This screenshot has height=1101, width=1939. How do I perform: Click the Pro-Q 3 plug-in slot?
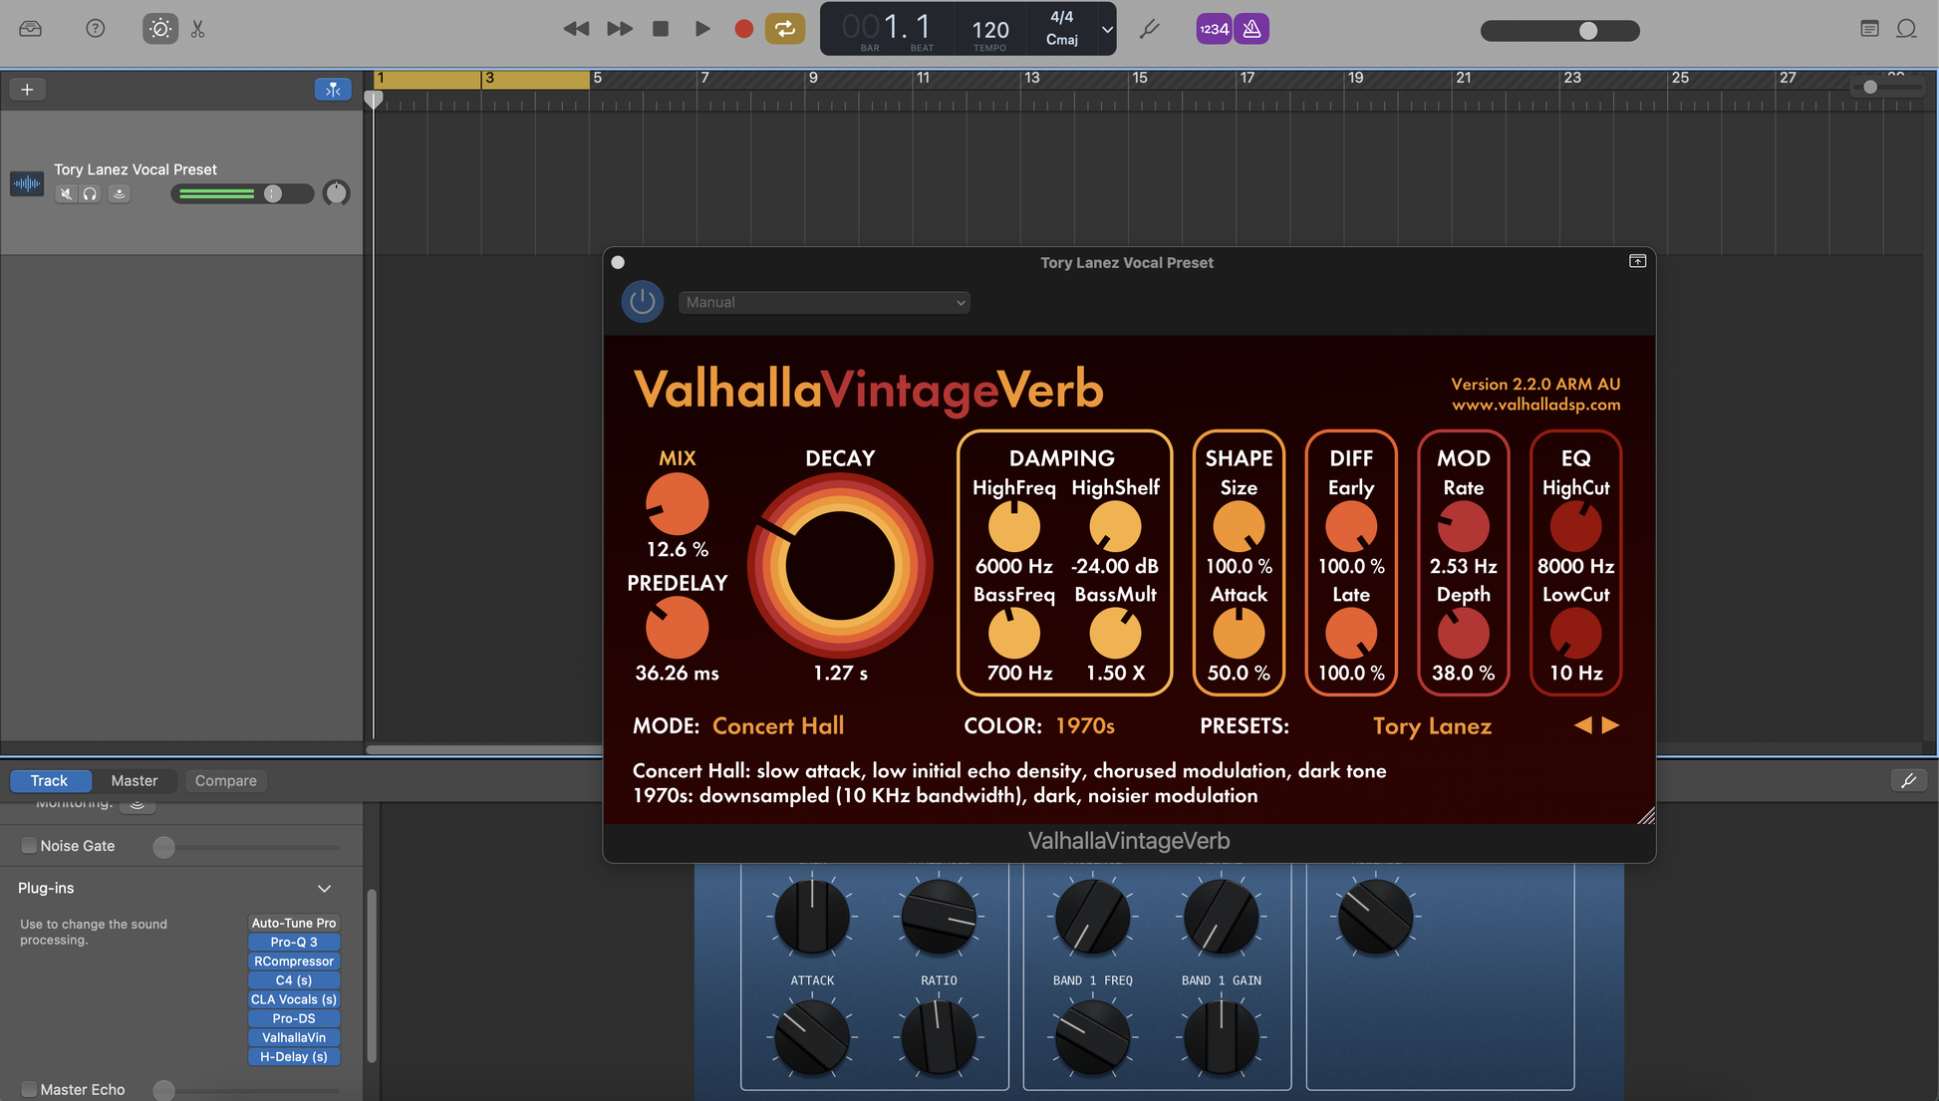(294, 942)
